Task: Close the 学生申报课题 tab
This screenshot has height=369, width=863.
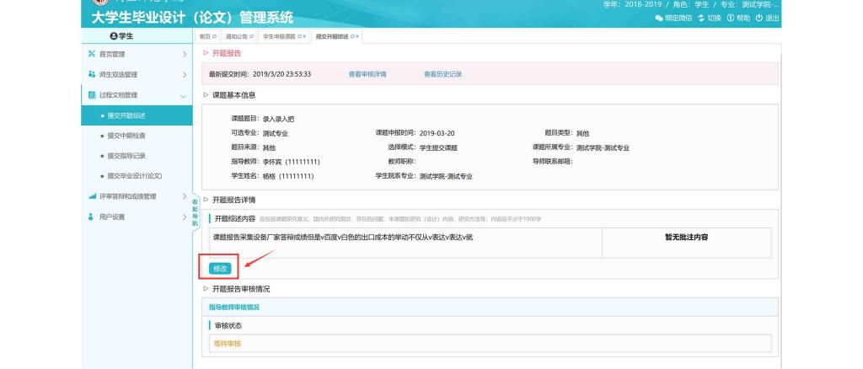Action: [x=304, y=37]
